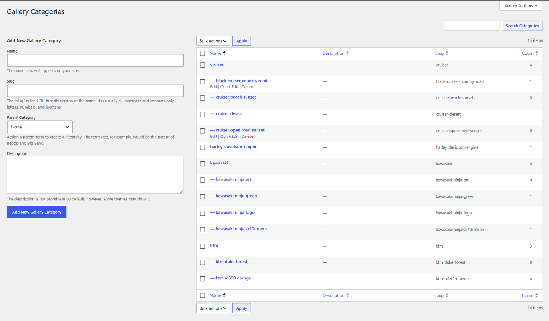Click bottom Apply button

241,308
